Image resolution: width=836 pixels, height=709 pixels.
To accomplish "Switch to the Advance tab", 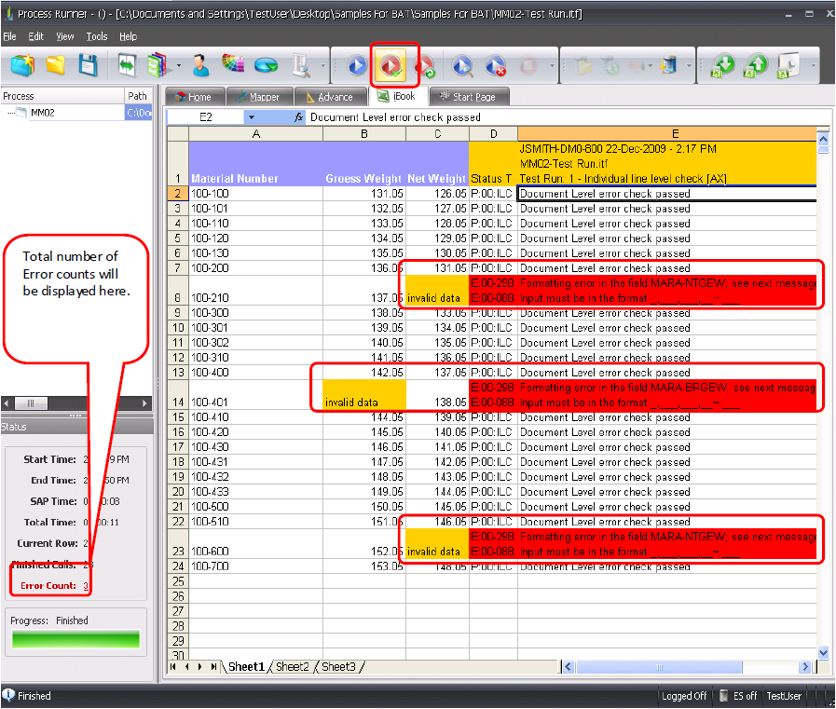I will (x=329, y=97).
